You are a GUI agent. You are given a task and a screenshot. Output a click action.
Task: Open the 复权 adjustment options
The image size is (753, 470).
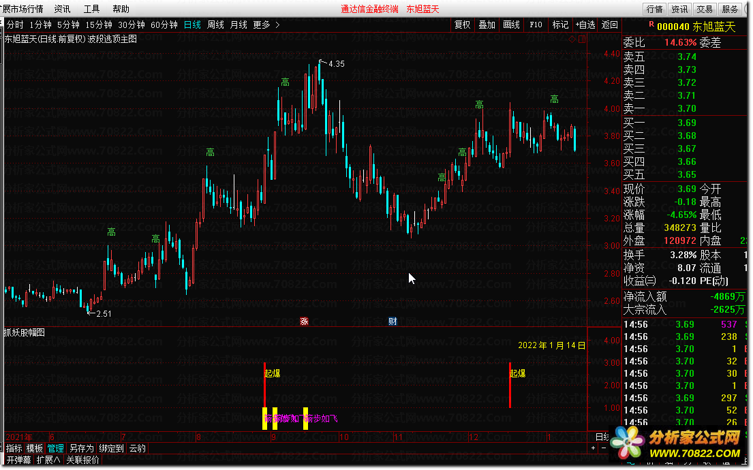463,25
